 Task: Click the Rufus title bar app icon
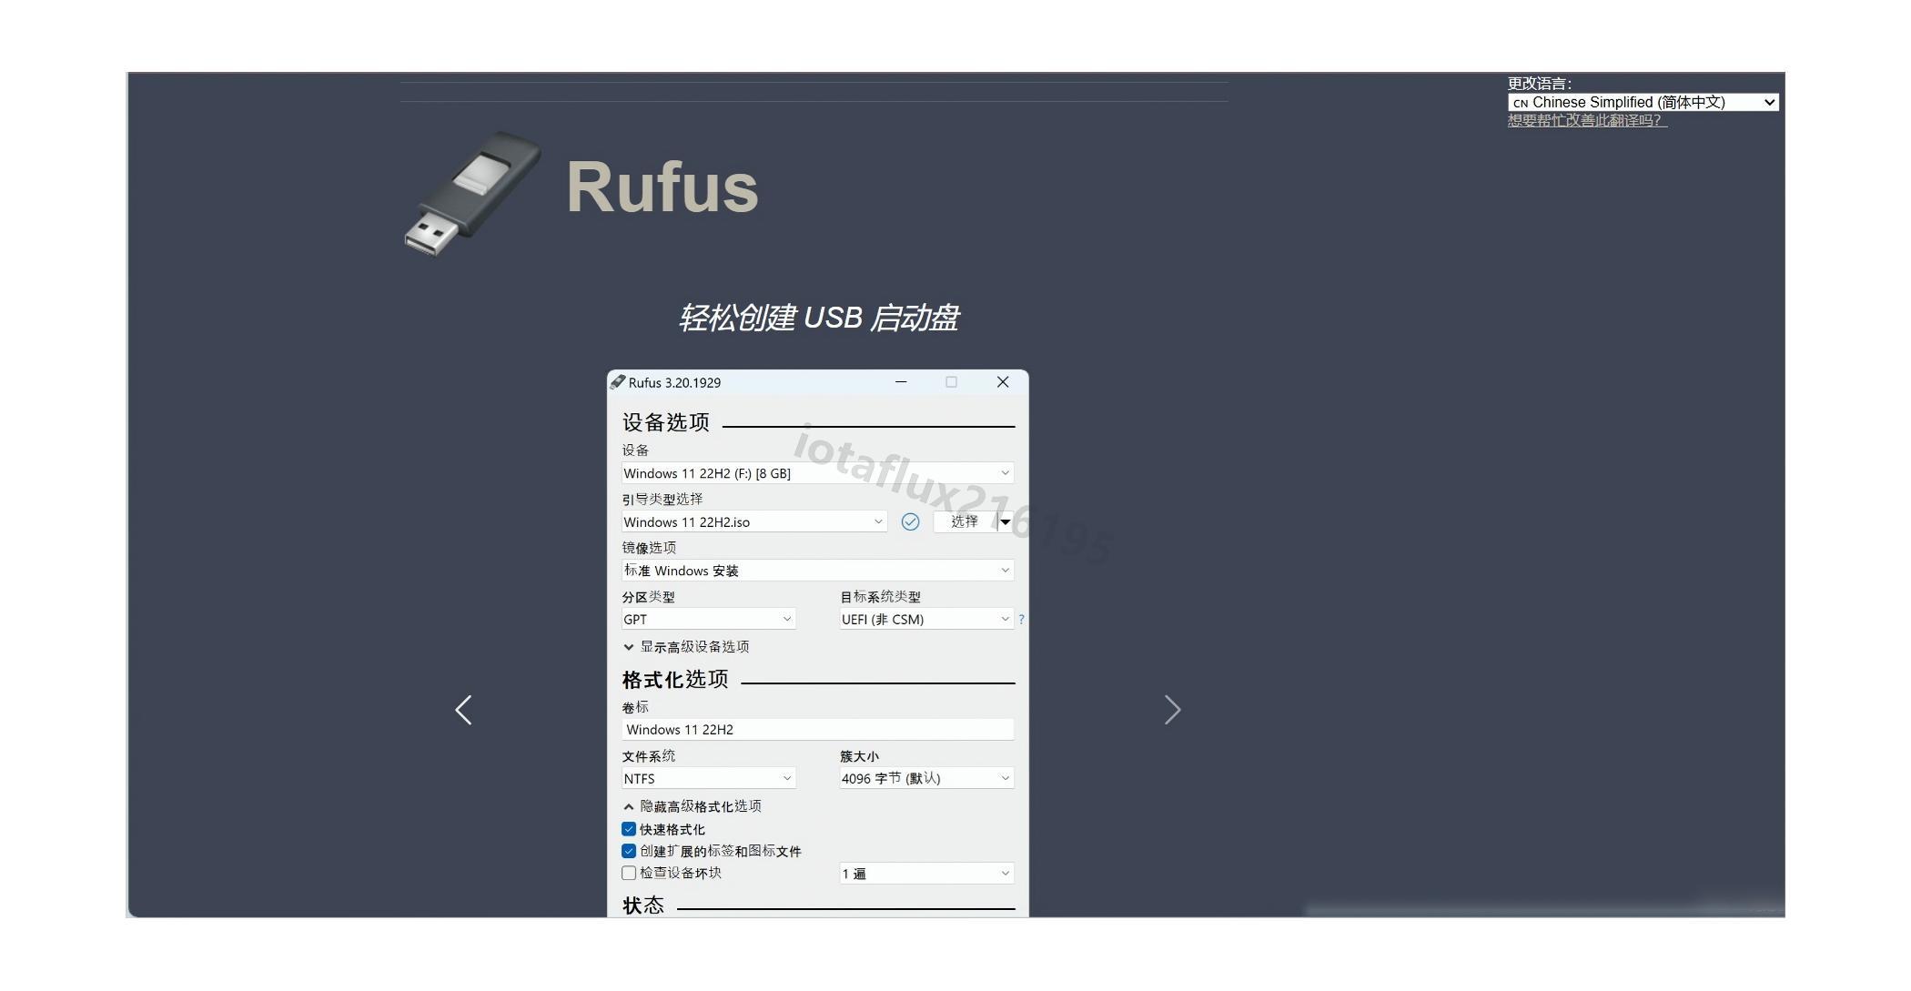click(x=618, y=382)
